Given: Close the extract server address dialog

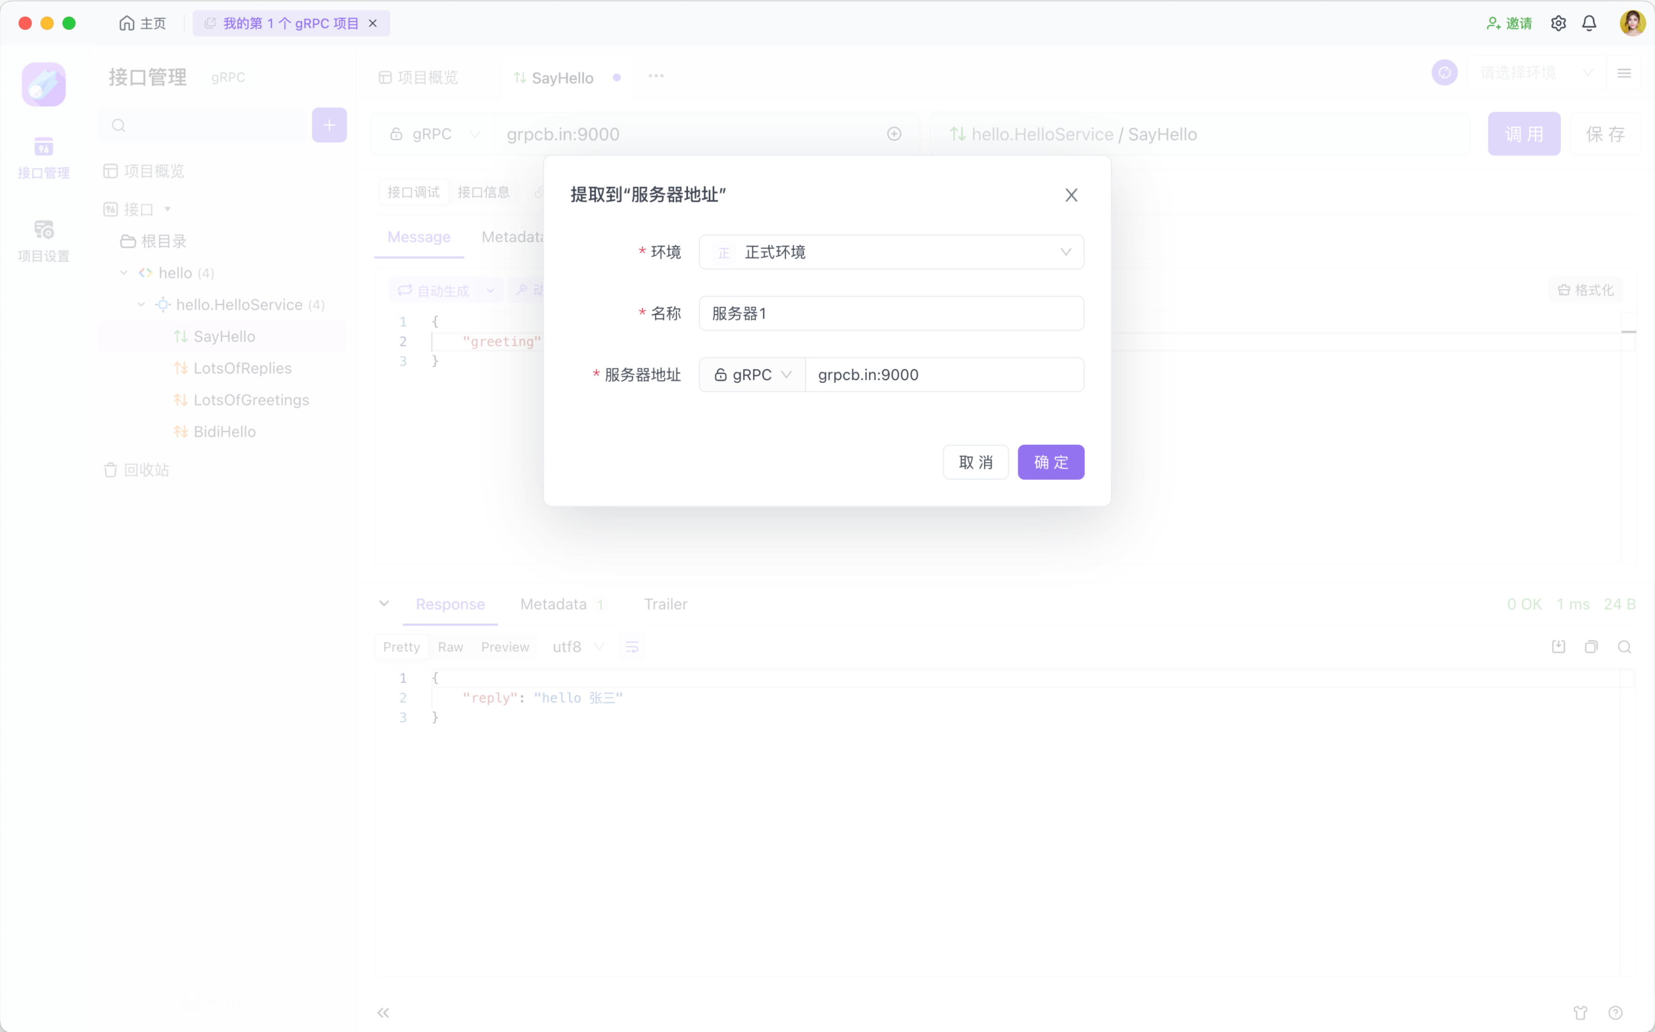Looking at the screenshot, I should coord(1071,195).
